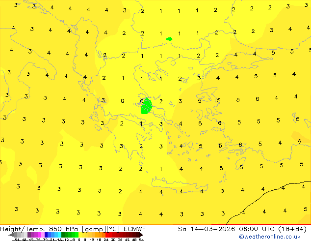Image resolution: width=311 pixels, height=241 pixels.
Task: Click the 'Sa 14-03-2026 06:00 UTC' timestamp
Action: pyautogui.click(x=227, y=229)
